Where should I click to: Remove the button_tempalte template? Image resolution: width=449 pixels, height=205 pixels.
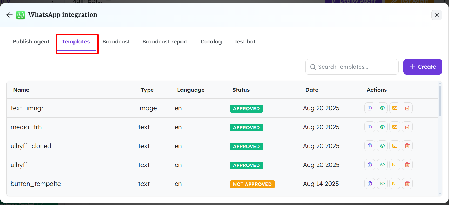(x=407, y=184)
